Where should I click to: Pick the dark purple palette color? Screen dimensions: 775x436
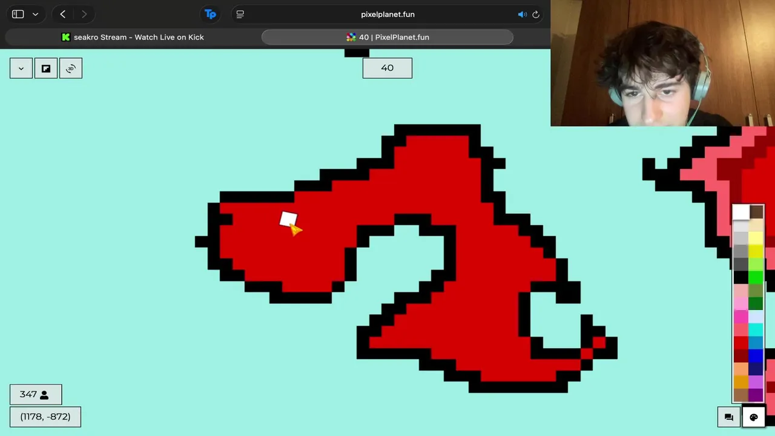(x=756, y=395)
